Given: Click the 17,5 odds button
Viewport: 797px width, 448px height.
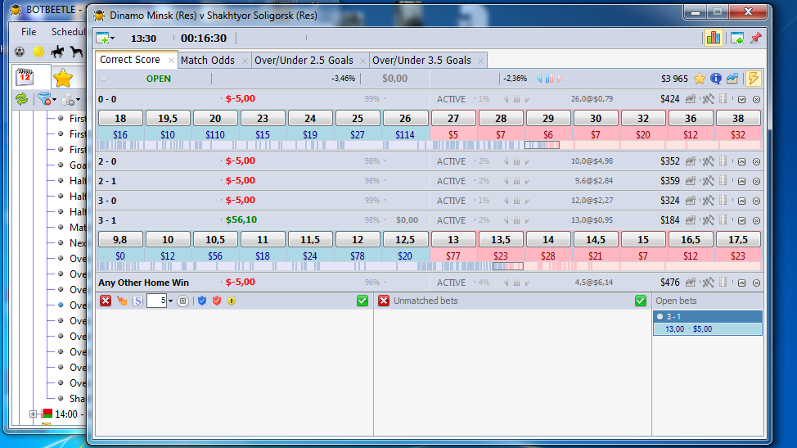Looking at the screenshot, I should coord(738,239).
